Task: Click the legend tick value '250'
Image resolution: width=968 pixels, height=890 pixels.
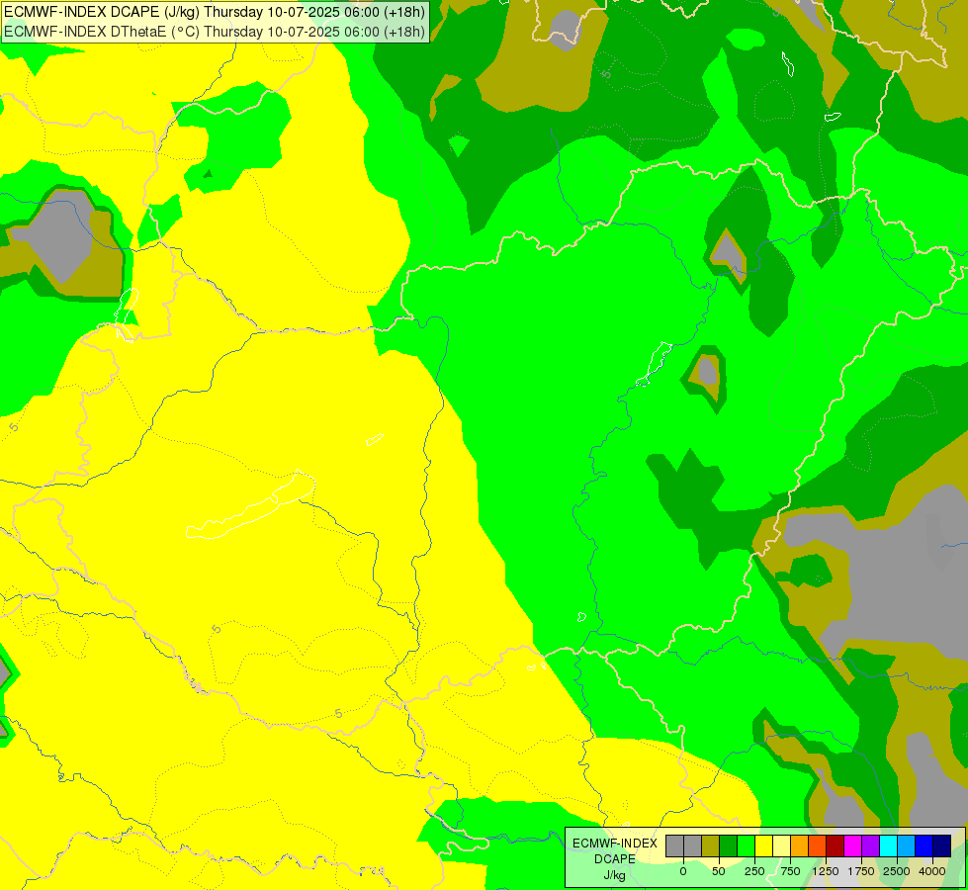Action: coord(754,871)
